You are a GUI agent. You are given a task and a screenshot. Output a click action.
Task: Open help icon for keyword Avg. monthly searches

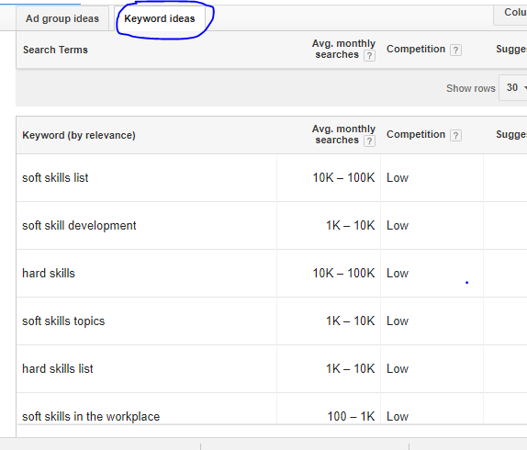pyautogui.click(x=369, y=141)
